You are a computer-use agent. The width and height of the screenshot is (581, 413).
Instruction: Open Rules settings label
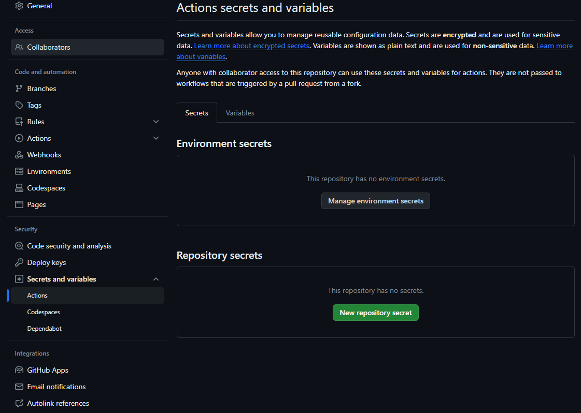(x=36, y=122)
